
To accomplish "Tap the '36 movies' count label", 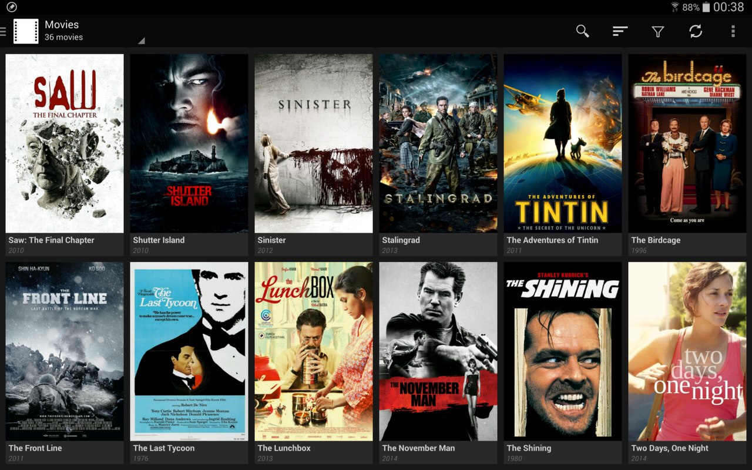I will point(63,37).
